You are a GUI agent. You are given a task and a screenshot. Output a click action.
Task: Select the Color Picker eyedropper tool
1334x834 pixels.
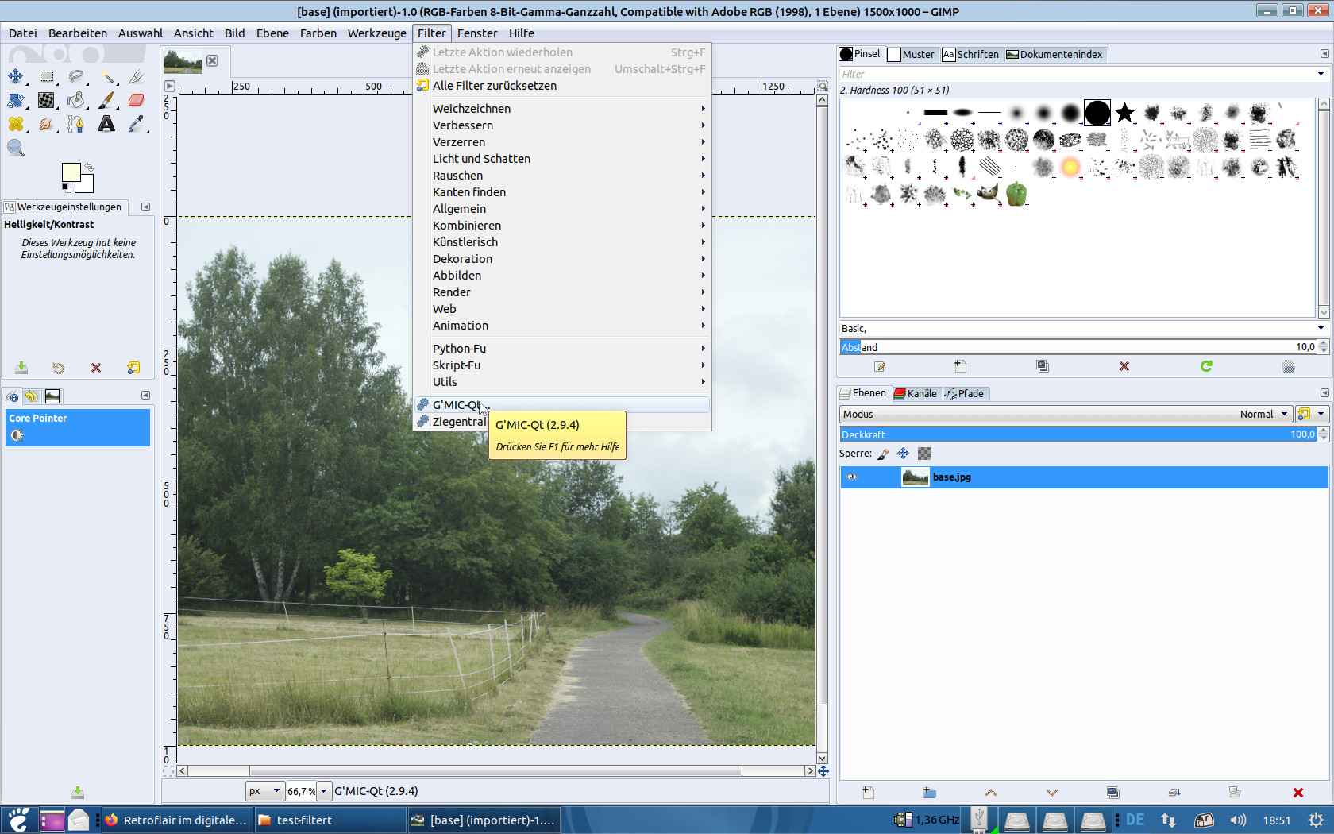pyautogui.click(x=137, y=124)
